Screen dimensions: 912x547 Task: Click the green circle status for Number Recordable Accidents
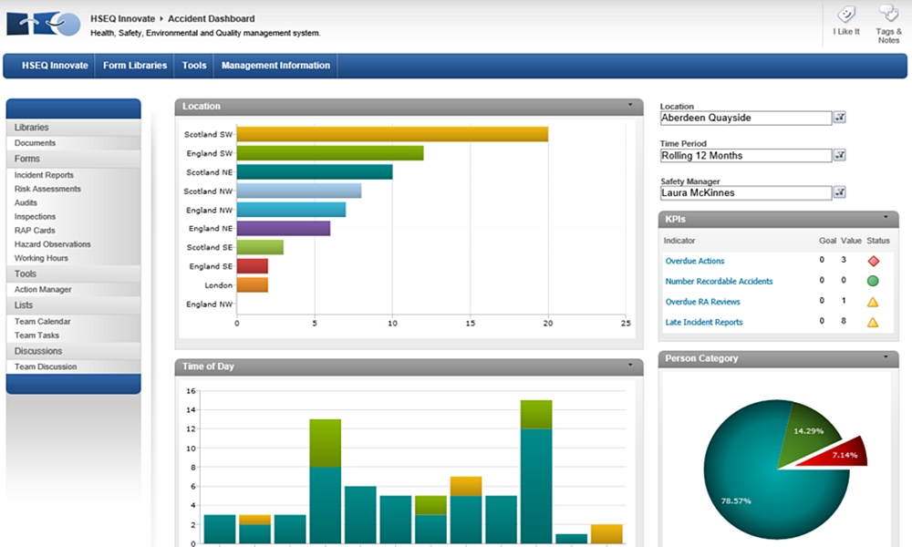[x=875, y=281]
